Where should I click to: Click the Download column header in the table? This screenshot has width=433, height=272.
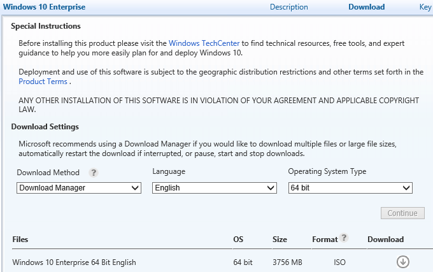click(x=385, y=240)
